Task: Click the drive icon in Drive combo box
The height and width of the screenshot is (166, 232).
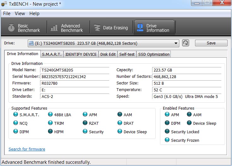Action: tap(31, 43)
